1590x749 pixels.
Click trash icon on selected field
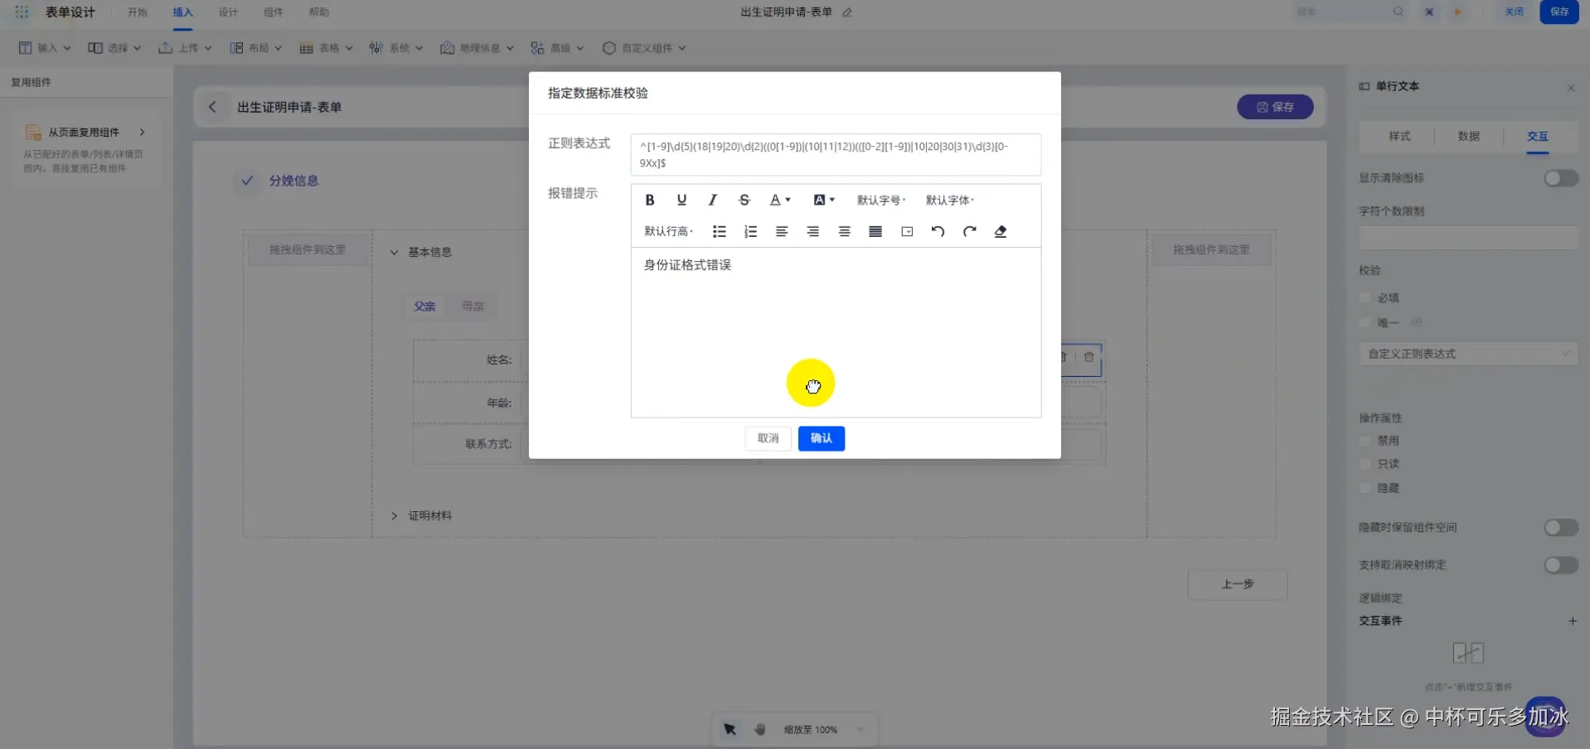click(x=1088, y=357)
